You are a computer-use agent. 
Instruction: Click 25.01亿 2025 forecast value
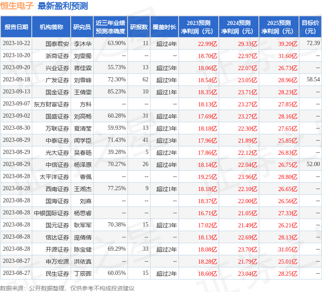pos(288,261)
